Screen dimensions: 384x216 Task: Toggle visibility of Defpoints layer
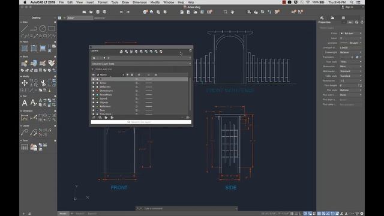click(94, 87)
